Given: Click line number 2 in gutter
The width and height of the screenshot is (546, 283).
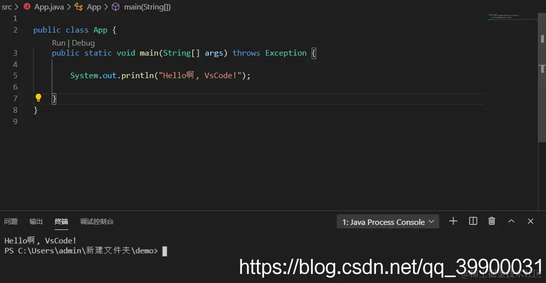Looking at the screenshot, I should (15, 30).
